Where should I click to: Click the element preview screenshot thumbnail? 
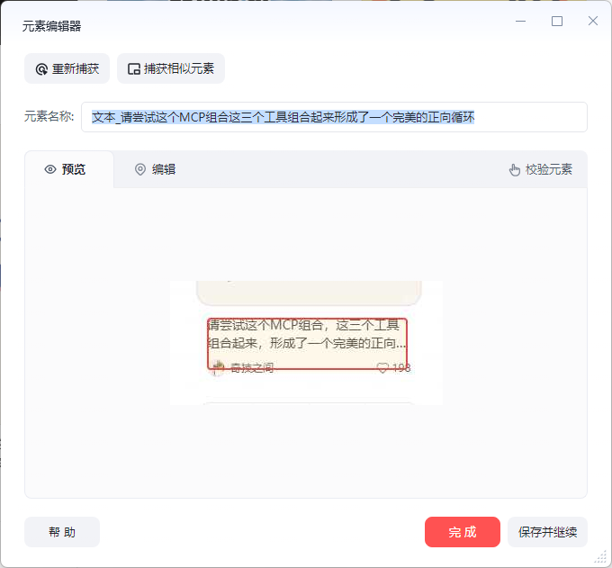click(x=306, y=343)
